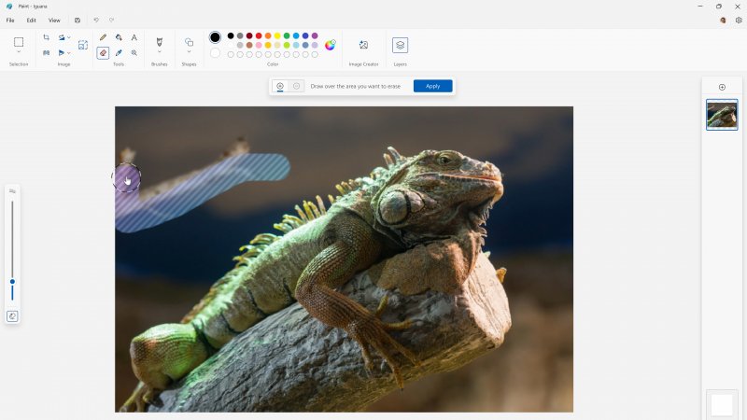747x420 pixels.
Task: Select the Pencil tool
Action: coord(103,37)
